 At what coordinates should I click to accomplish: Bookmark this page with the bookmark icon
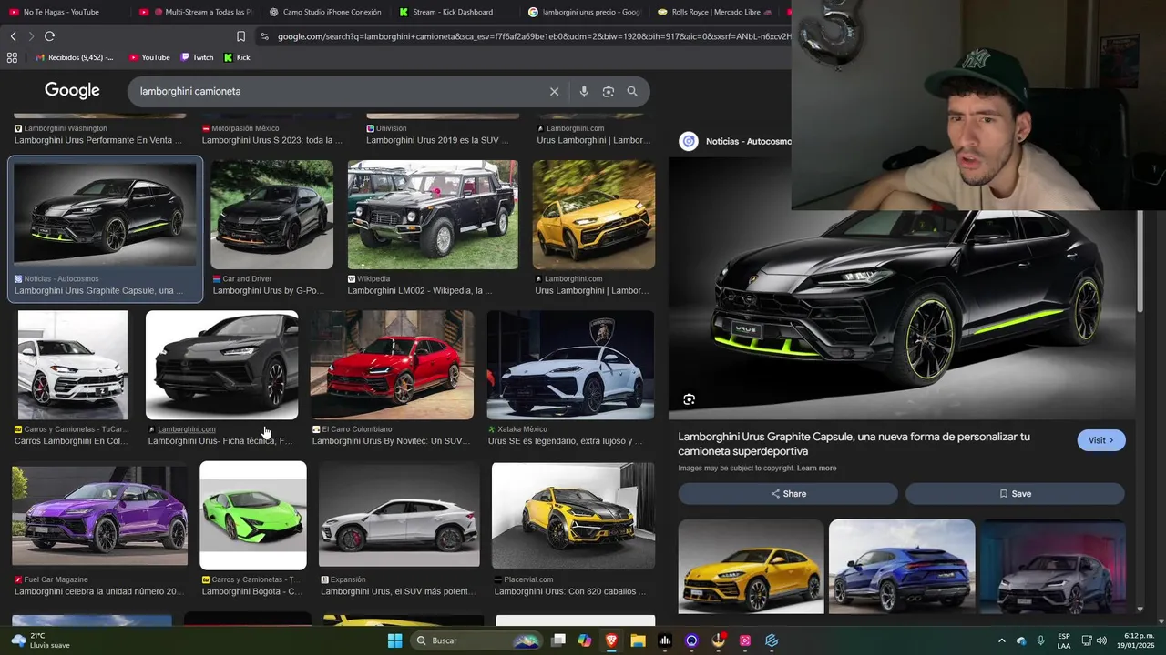click(240, 36)
